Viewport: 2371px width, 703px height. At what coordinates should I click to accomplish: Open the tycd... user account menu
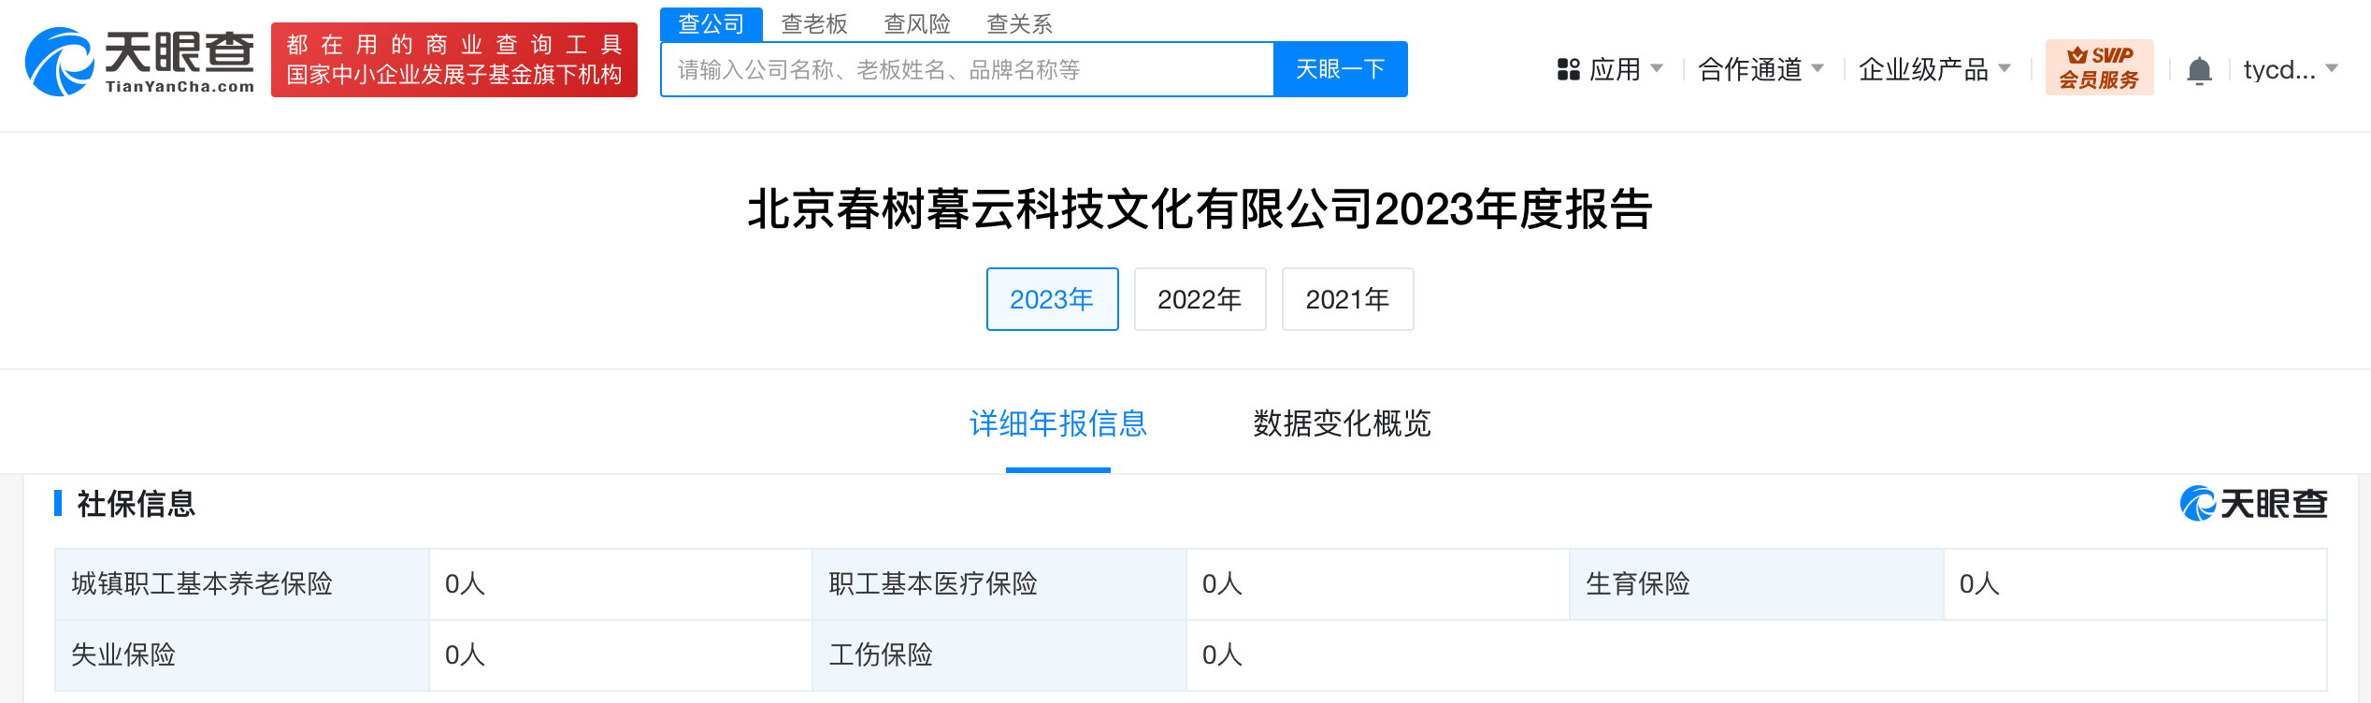pyautogui.click(x=2290, y=69)
